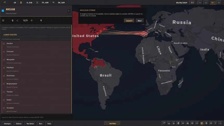Click the hexagon shield icon in bottom toolbar
Image resolution: width=224 pixels, height=126 pixels.
206,123
